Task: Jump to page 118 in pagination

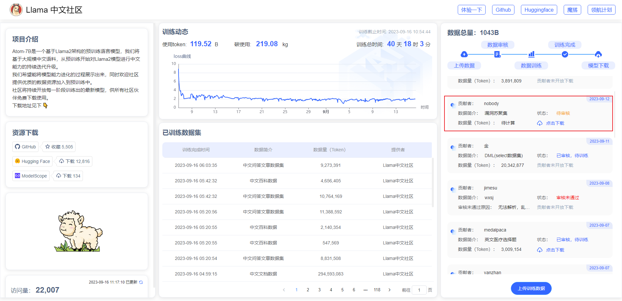Action: click(x=377, y=290)
